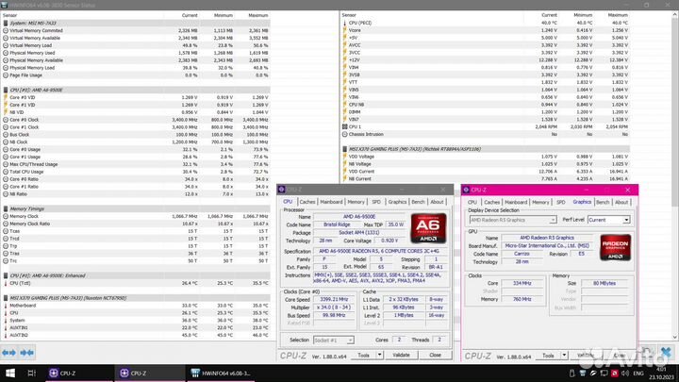Select the CPU (PECI) row in right panel
This screenshot has height=382, width=679.
point(486,23)
